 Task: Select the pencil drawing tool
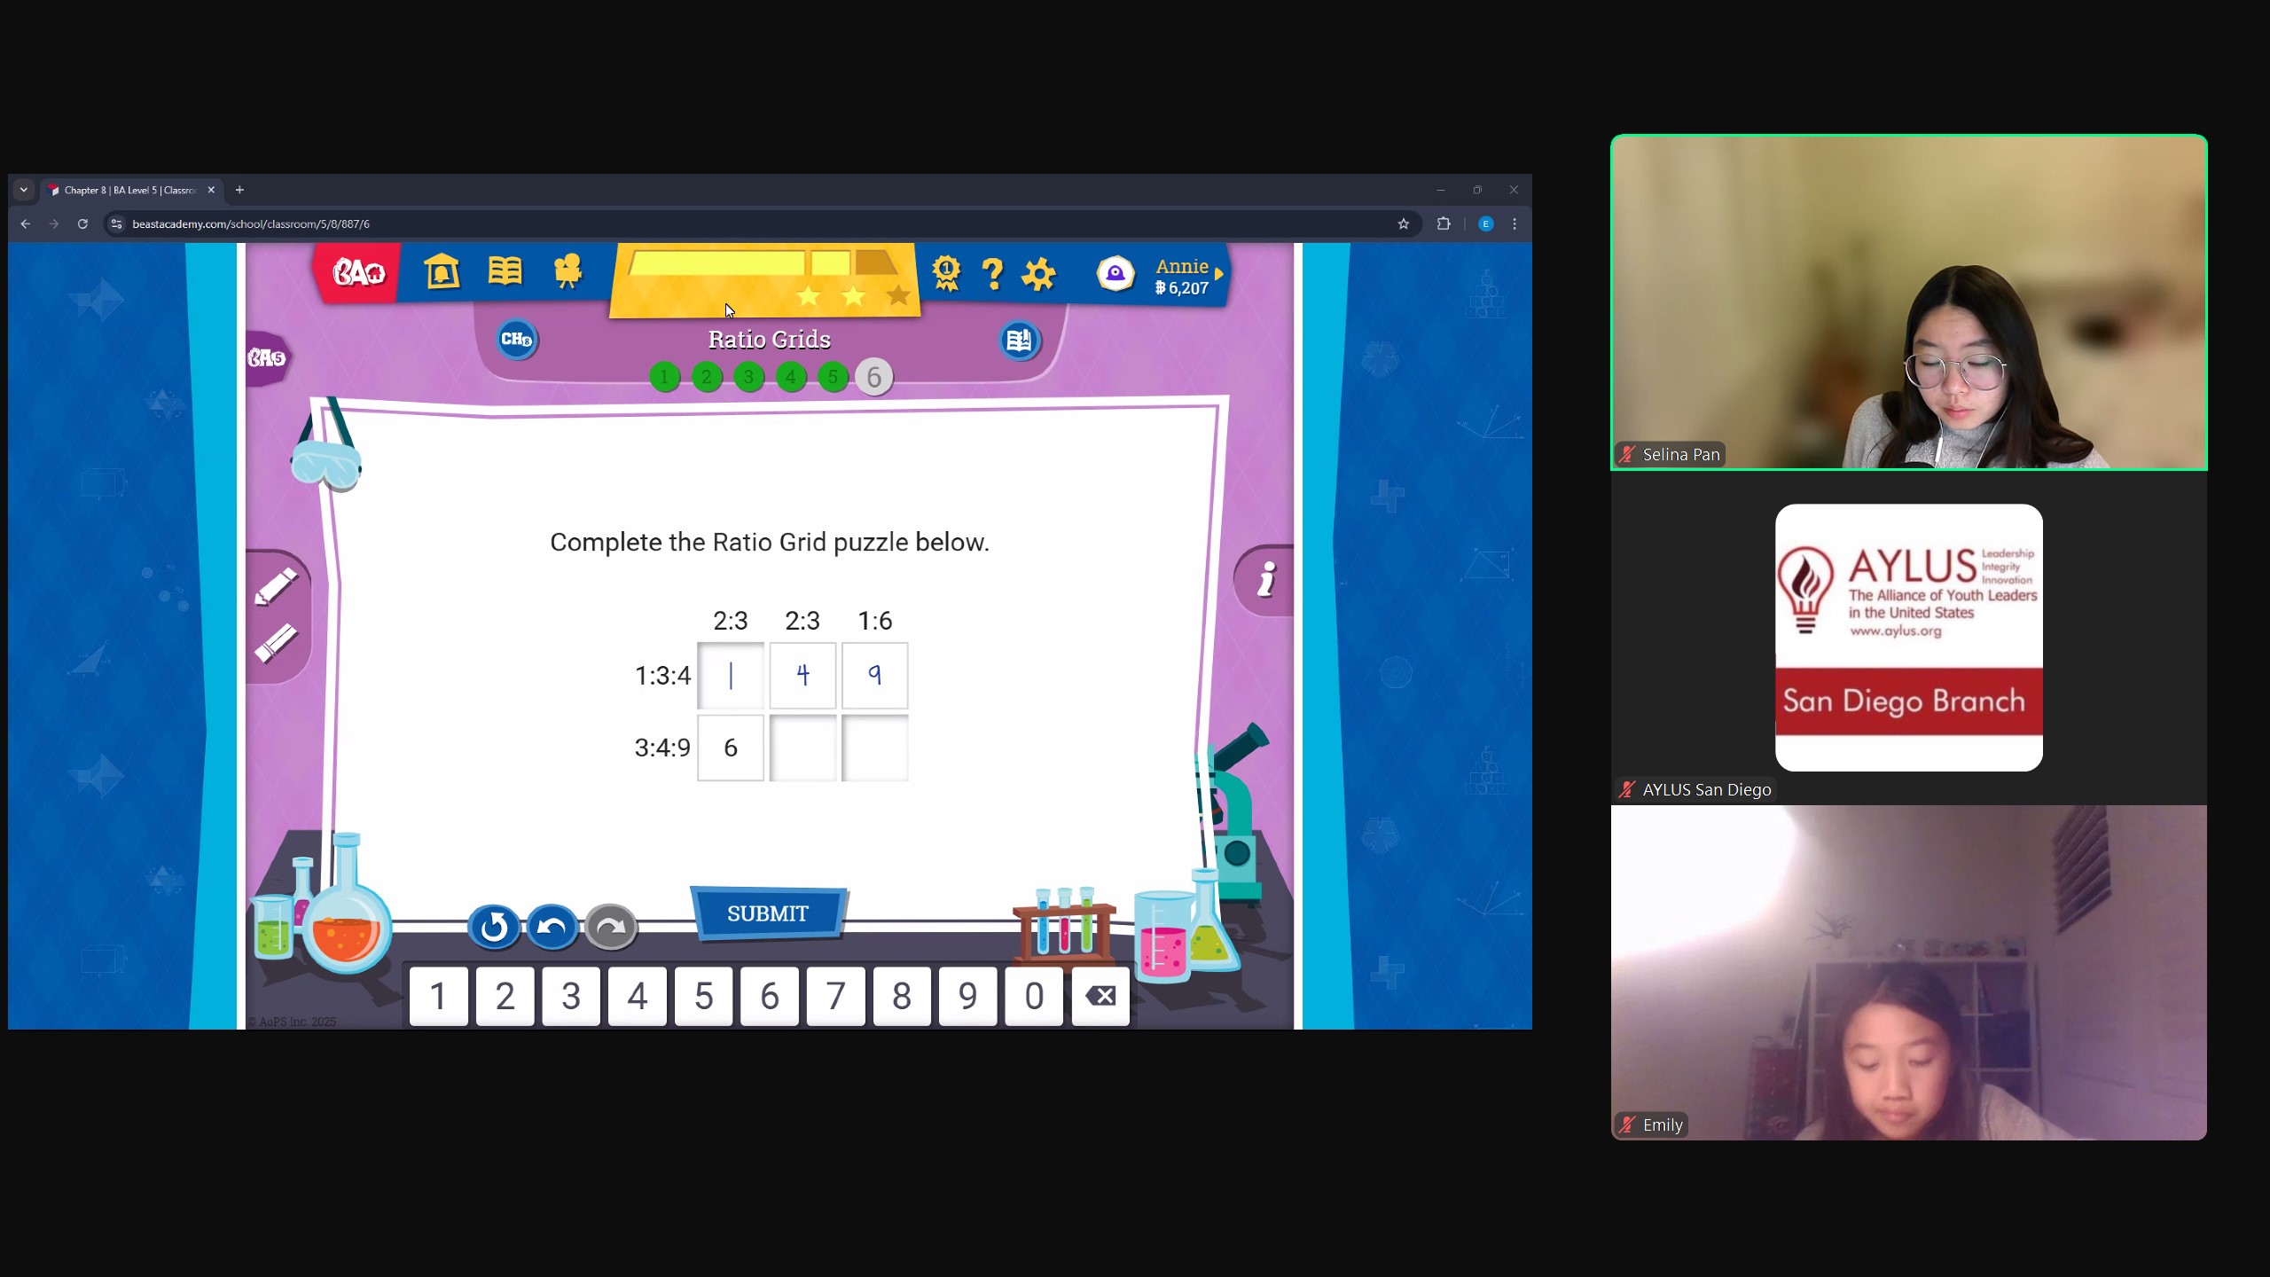(276, 586)
